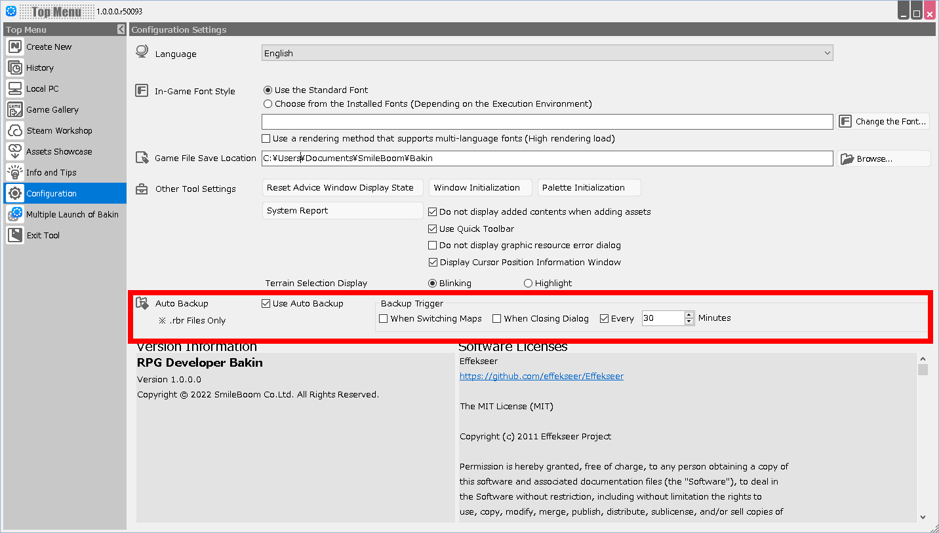This screenshot has width=939, height=533.
Task: Open the Game Gallery icon
Action: point(15,109)
